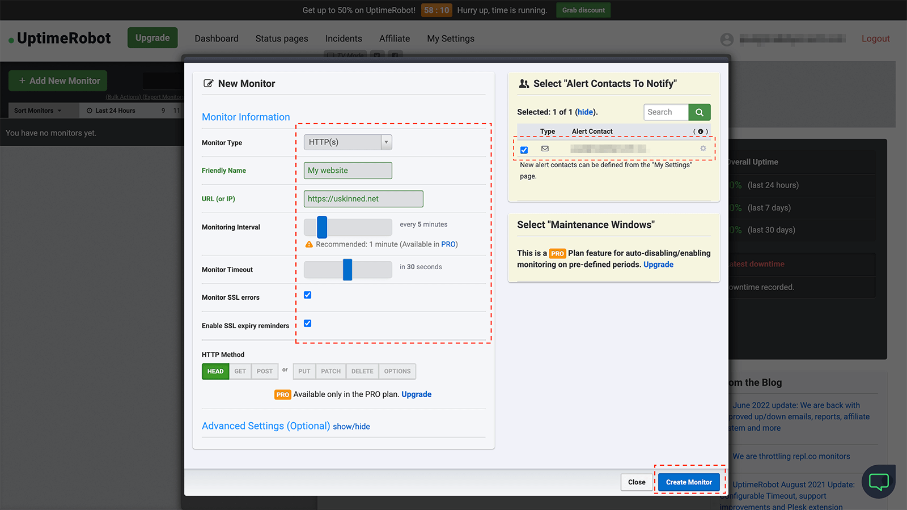Viewport: 907px width, 510px height.
Task: Select the HEAD HTTP method
Action: click(x=215, y=371)
